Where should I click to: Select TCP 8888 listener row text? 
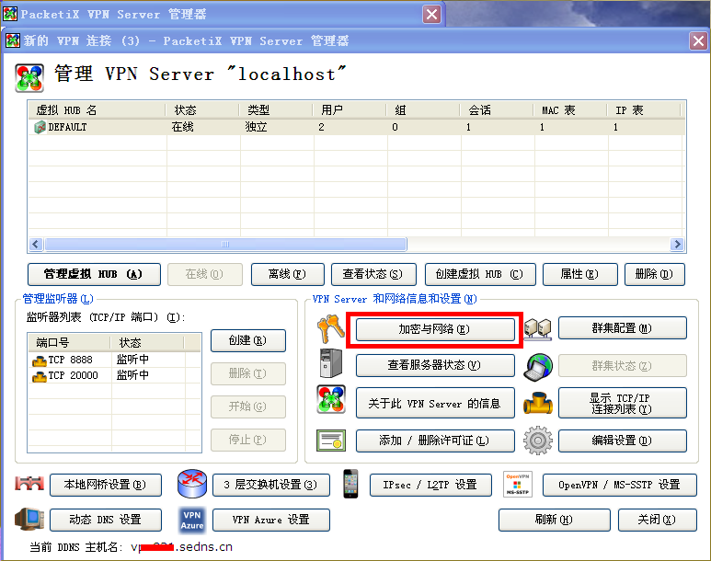pyautogui.click(x=70, y=361)
